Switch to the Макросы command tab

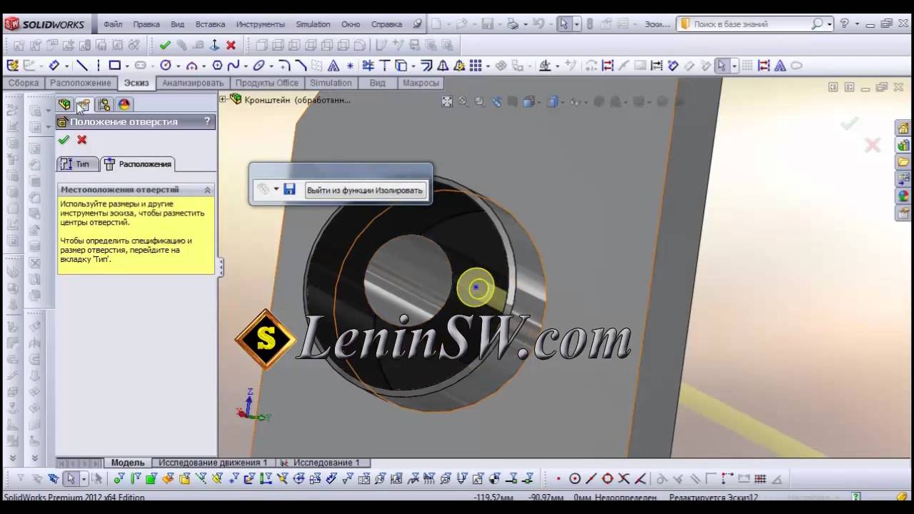coord(421,83)
